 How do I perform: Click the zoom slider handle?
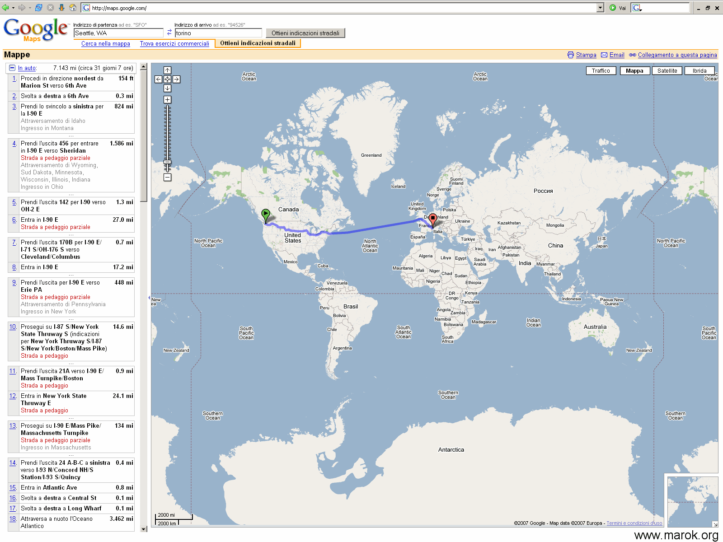pyautogui.click(x=167, y=162)
